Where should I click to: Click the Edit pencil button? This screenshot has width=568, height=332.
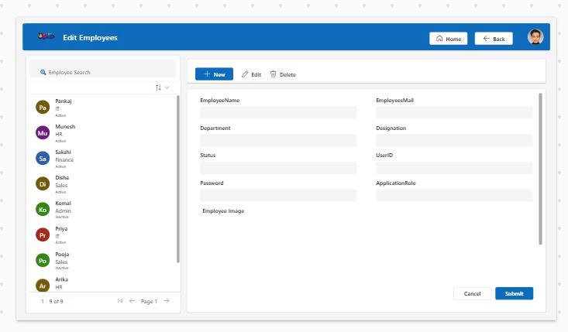(x=251, y=74)
